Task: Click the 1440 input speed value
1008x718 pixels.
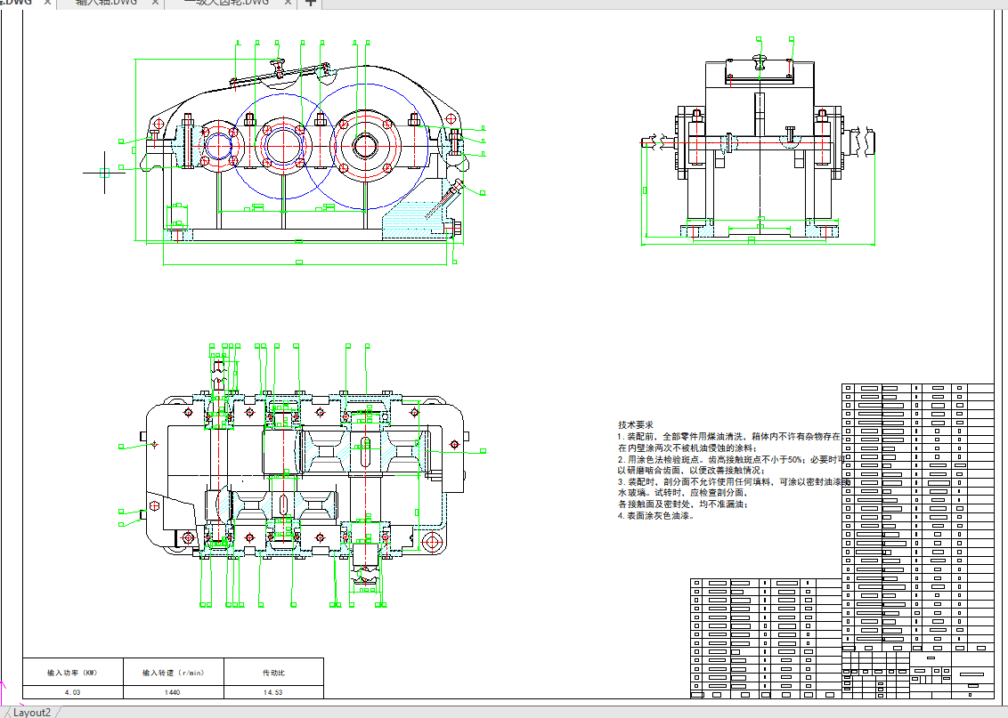Action: [x=173, y=691]
